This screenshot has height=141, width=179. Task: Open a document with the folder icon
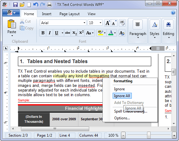click(22, 5)
